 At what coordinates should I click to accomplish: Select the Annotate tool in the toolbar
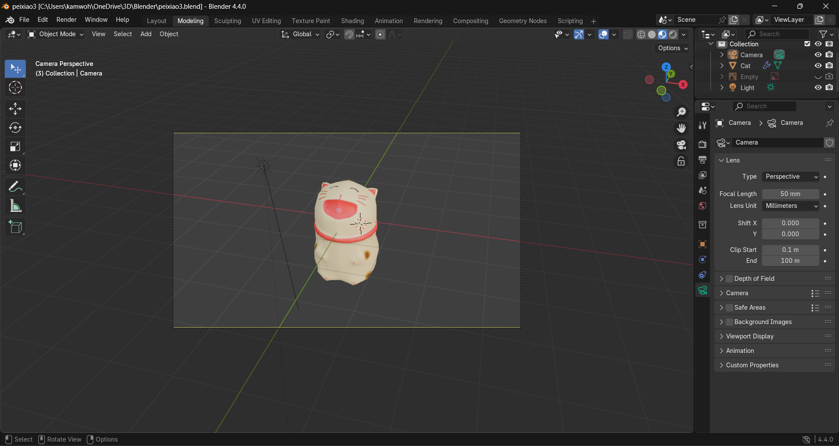point(15,186)
